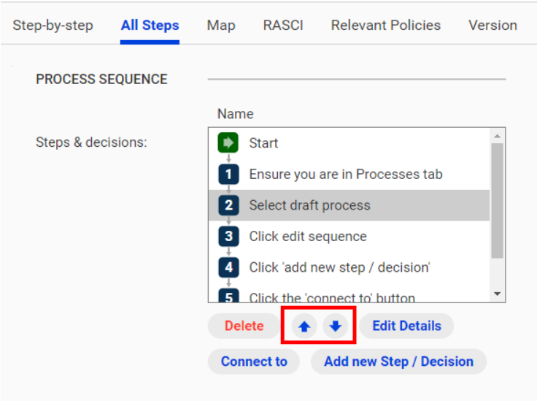Click the list scrollbar down arrow

pos(498,294)
